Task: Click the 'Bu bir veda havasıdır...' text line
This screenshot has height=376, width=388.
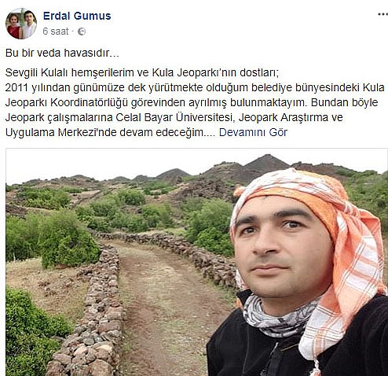Action: 62,53
